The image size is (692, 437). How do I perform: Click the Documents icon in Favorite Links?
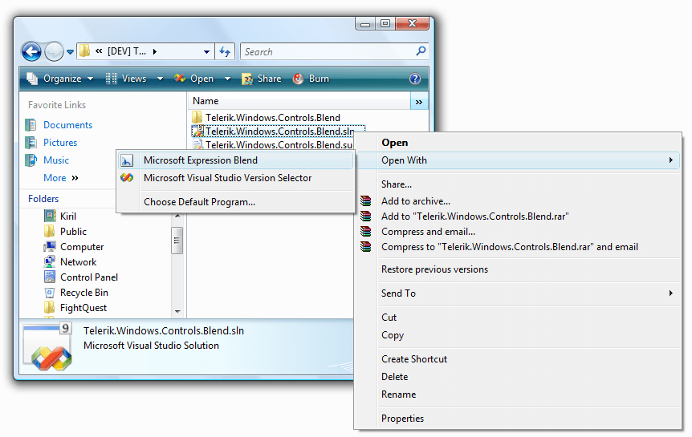click(x=31, y=125)
